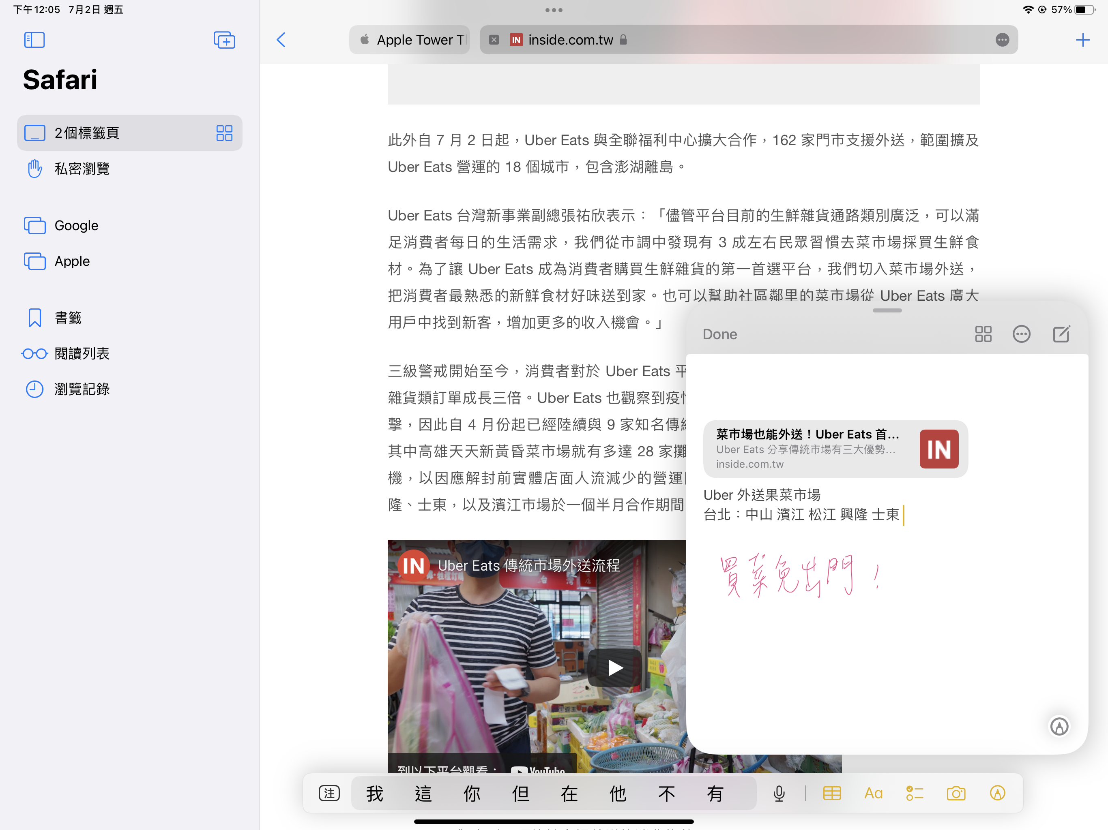The image size is (1108, 830).
Task: Open tab overview grid for 2個標籤頁
Action: pyautogui.click(x=224, y=133)
